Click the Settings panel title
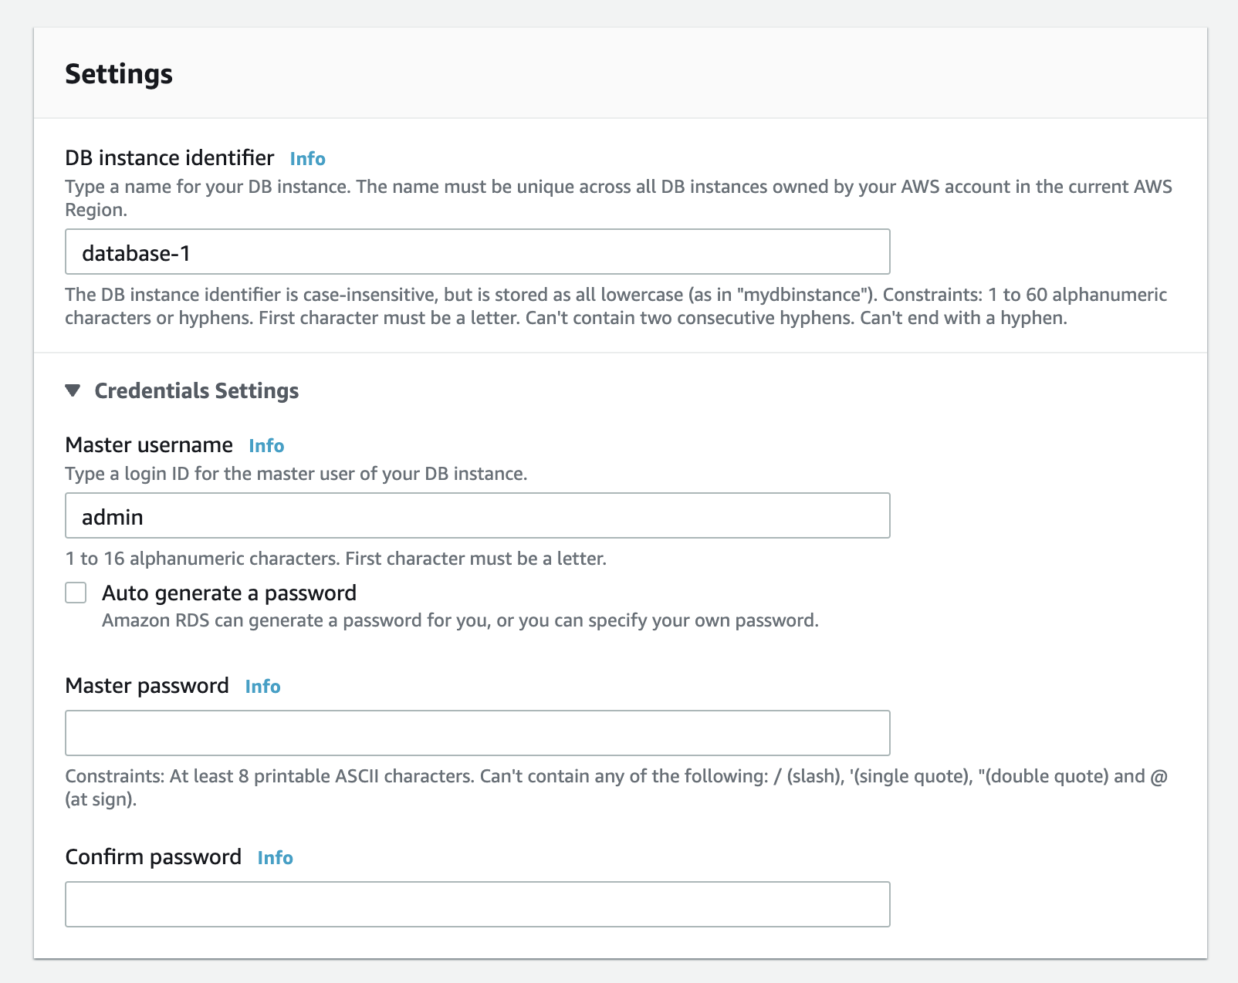This screenshot has height=983, width=1238. pyautogui.click(x=119, y=74)
